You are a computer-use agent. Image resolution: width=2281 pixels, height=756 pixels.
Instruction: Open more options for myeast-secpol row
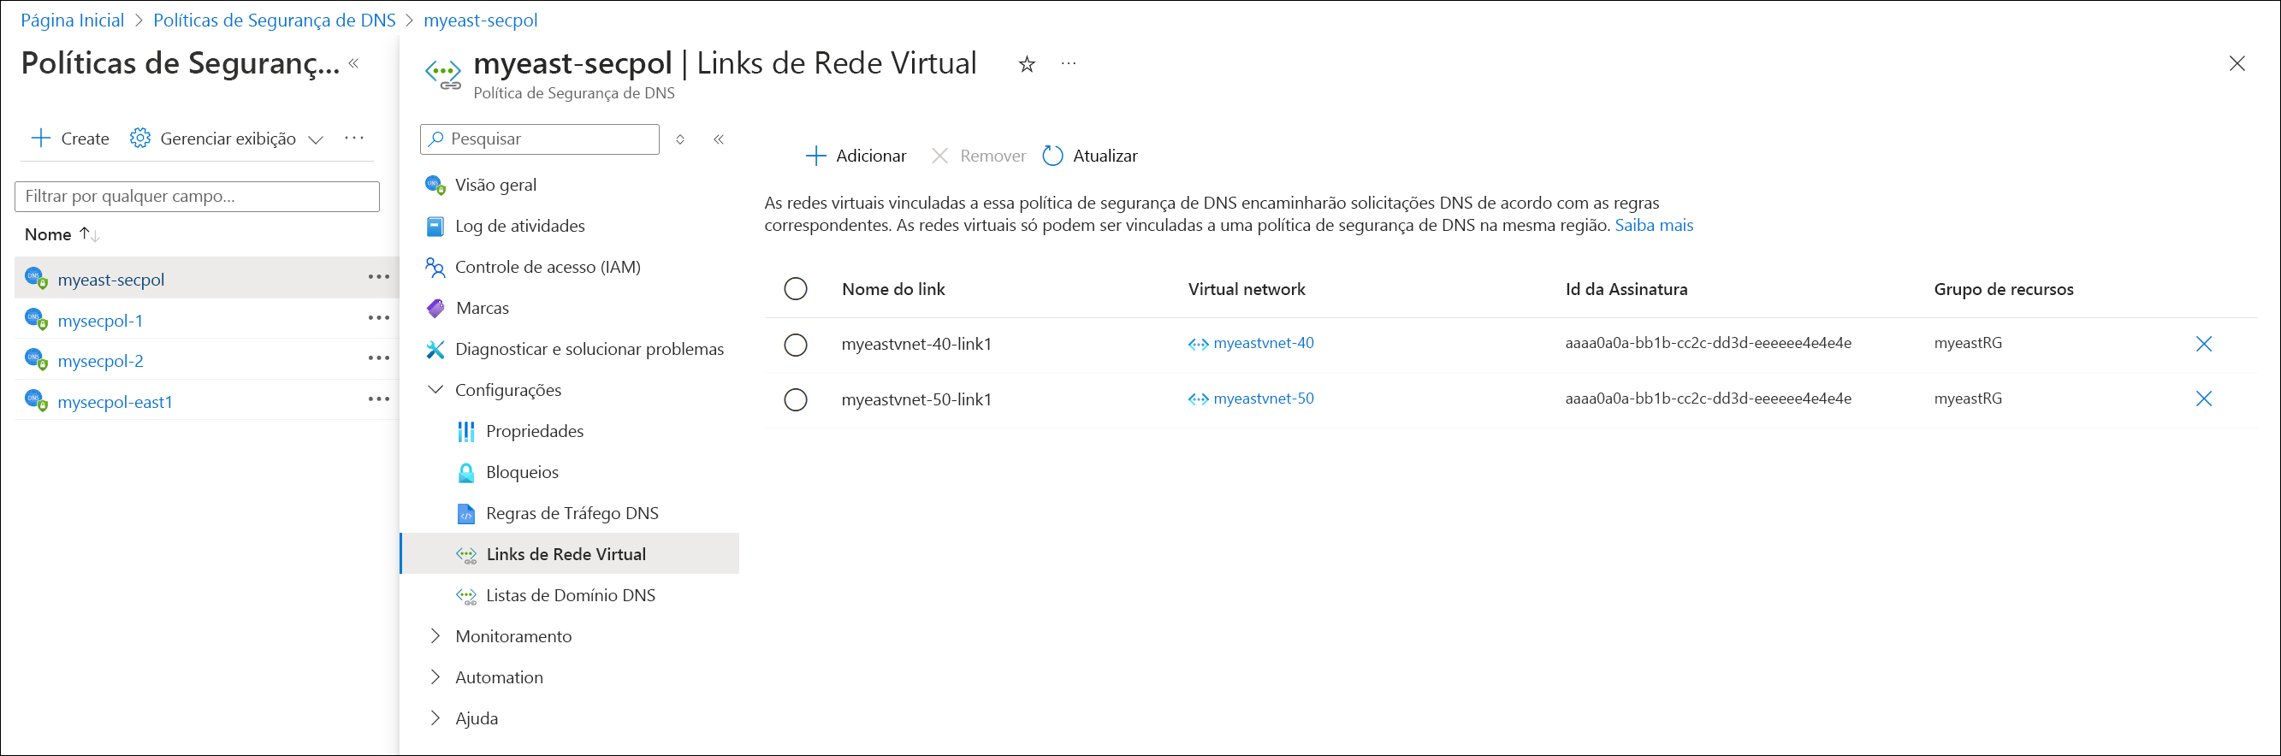click(x=379, y=277)
